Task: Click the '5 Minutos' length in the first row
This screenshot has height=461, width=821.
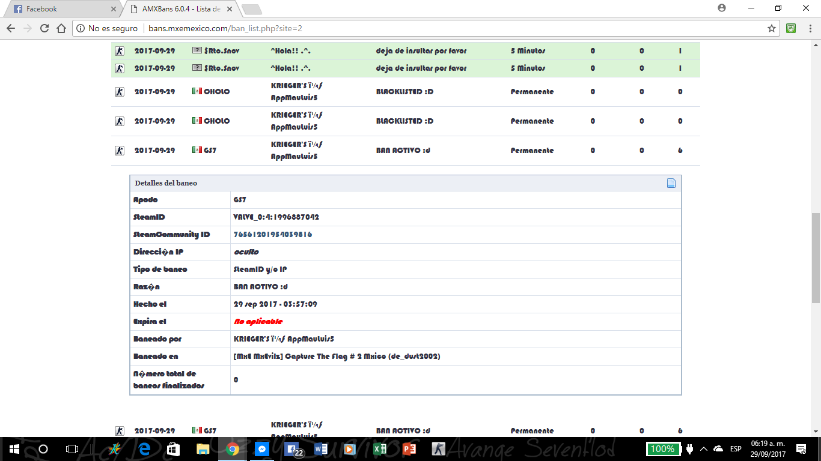Action: (x=528, y=51)
